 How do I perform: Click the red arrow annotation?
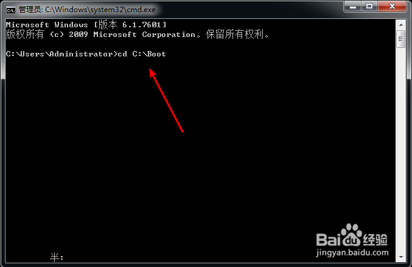(166, 100)
